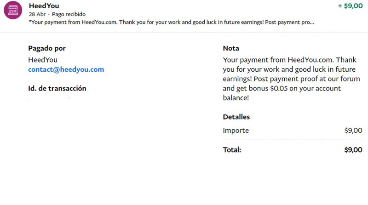Click the divider line above Total
The width and height of the screenshot is (368, 205).
point(292,140)
